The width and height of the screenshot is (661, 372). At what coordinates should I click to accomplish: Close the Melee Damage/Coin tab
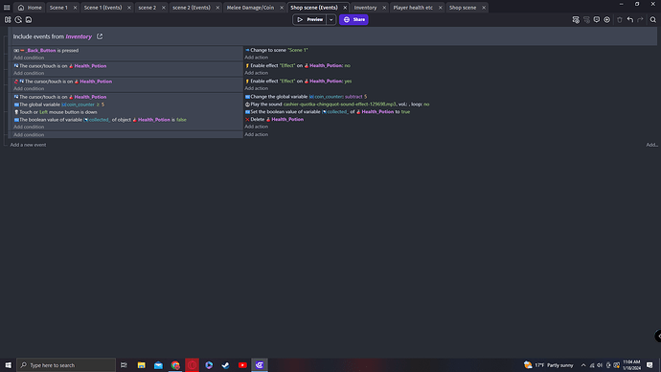[x=282, y=8]
